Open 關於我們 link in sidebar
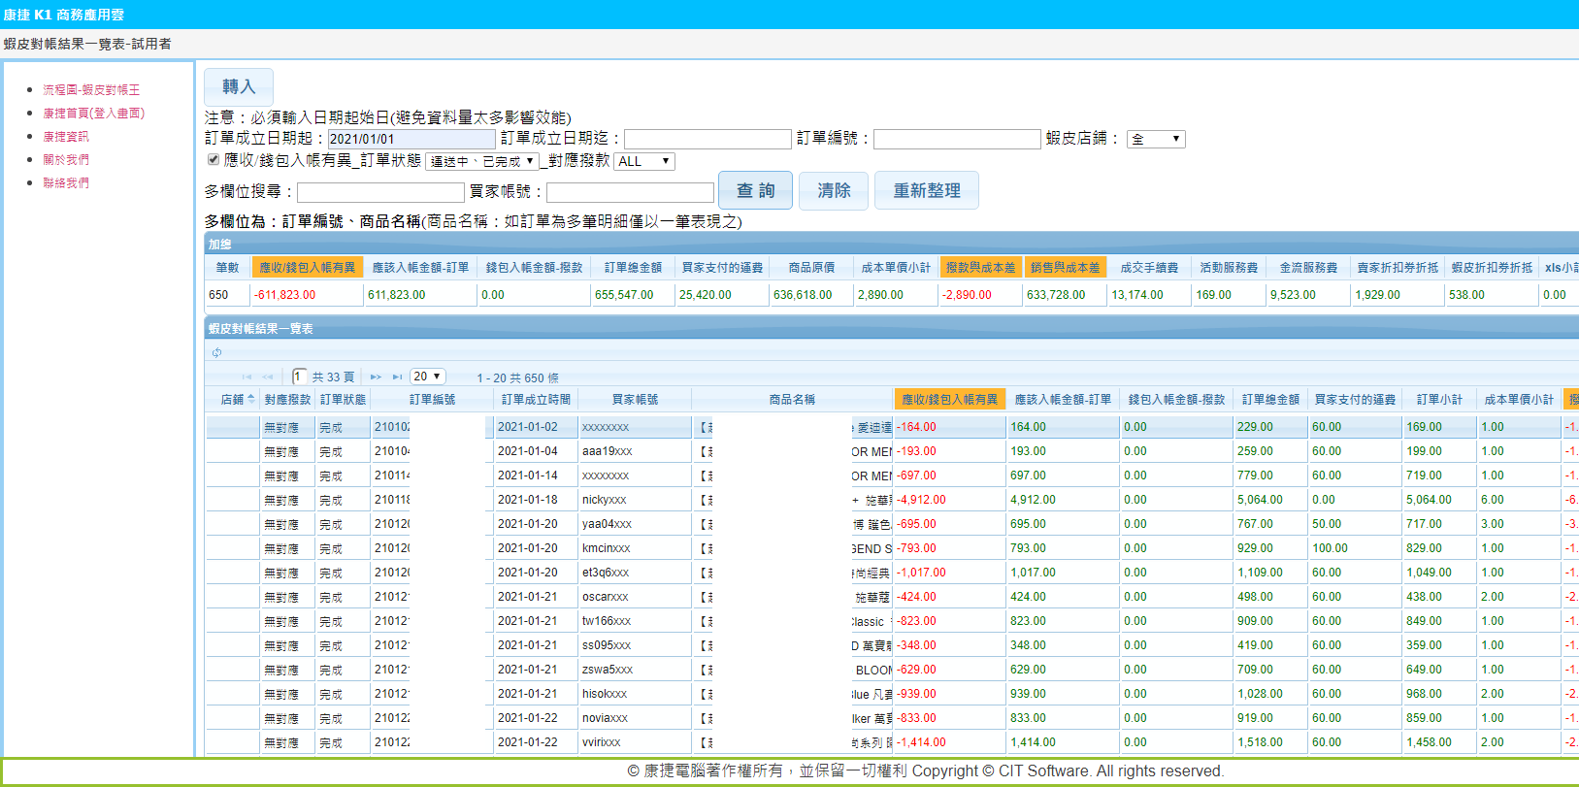This screenshot has width=1579, height=787. click(66, 159)
